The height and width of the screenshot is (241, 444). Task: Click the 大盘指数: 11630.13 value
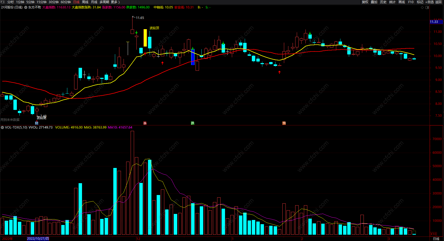(x=56, y=7)
